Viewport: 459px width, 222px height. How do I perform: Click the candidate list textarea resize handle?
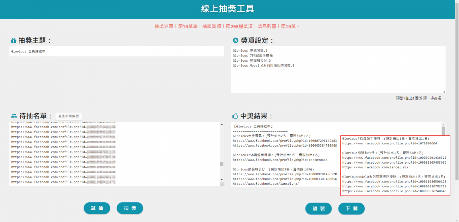222,184
